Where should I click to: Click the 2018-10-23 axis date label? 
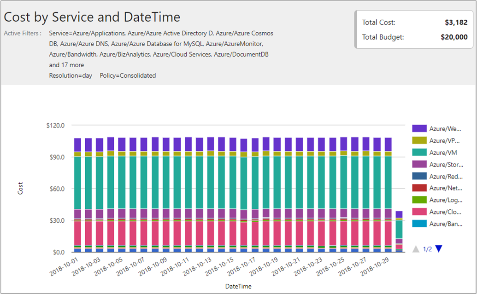[308, 267]
